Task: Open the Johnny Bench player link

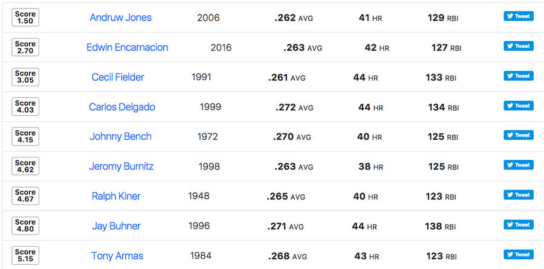Action: (120, 137)
